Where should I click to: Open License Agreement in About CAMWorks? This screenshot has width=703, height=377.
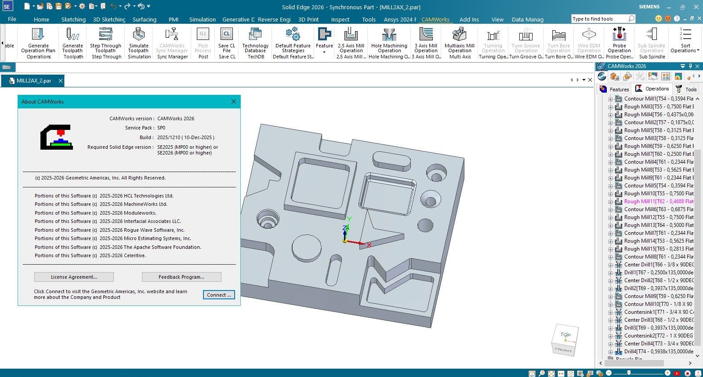point(74,277)
